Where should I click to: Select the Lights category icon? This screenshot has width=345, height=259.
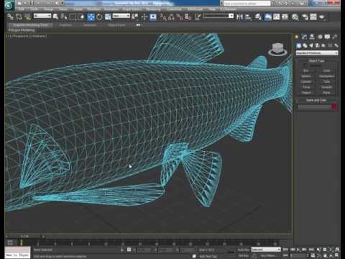click(311, 45)
